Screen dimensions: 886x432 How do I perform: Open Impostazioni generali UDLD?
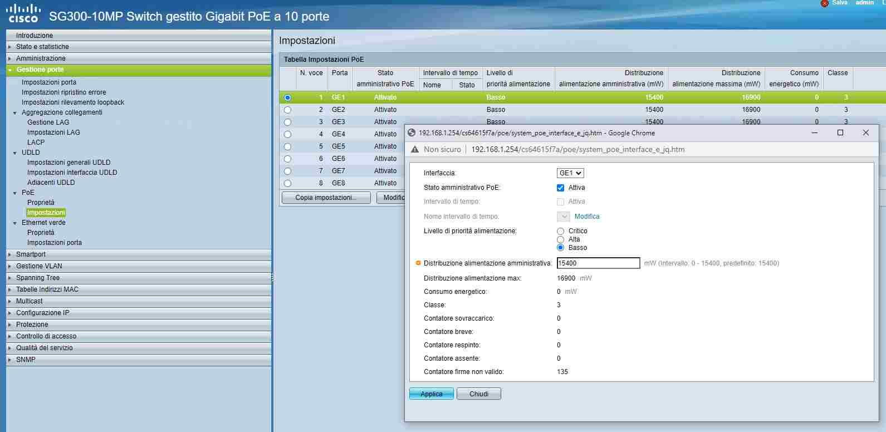point(69,163)
